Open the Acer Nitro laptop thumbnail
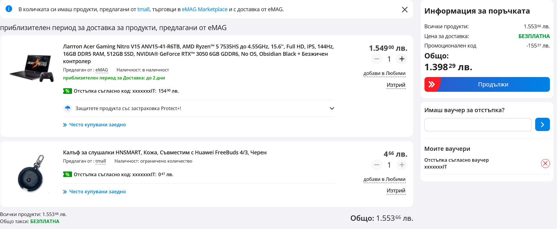Screen dimensions: 557x229 click(32, 68)
